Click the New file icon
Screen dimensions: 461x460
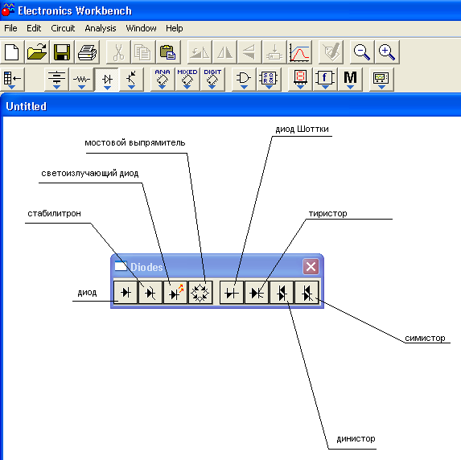coord(12,52)
